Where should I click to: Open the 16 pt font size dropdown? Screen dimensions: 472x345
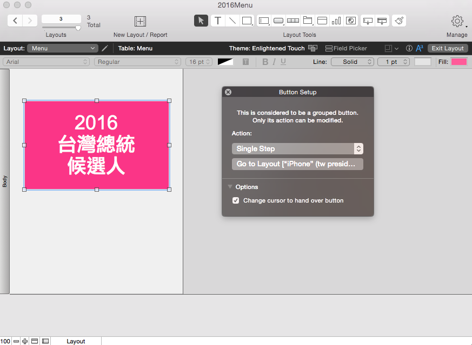199,62
